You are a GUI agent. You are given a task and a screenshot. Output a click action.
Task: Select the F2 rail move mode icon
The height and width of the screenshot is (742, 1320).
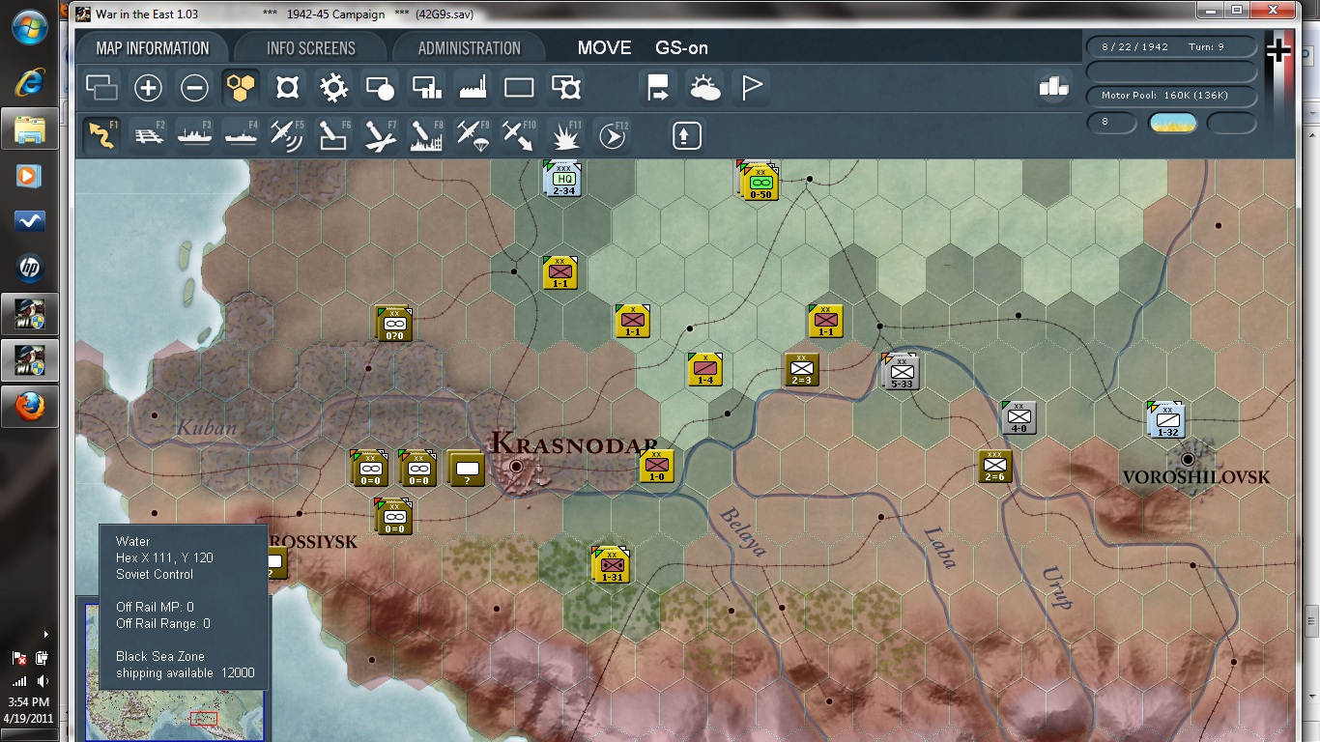148,135
